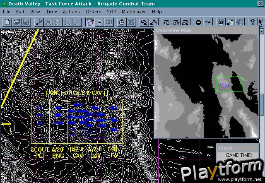Click the arrow pointer context-help icon
Viewport: 265px width, 183px height.
pos(261,22)
